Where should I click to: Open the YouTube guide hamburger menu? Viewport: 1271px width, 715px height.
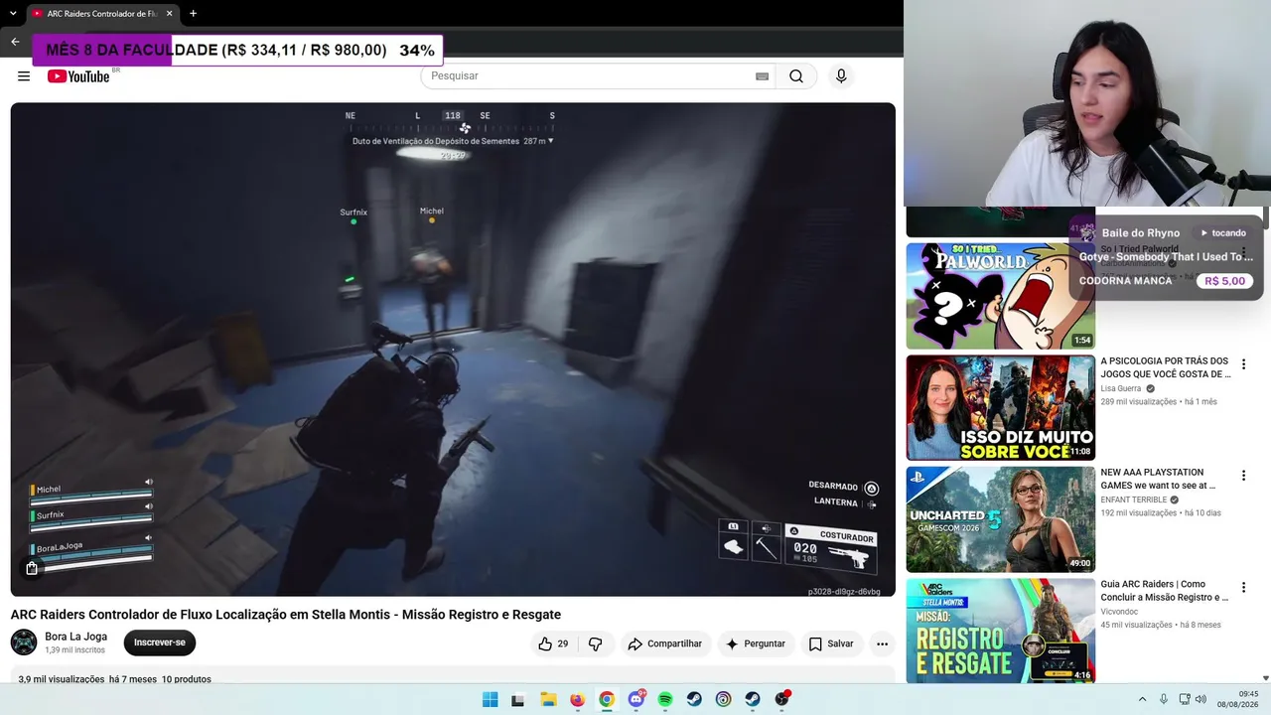click(x=24, y=76)
